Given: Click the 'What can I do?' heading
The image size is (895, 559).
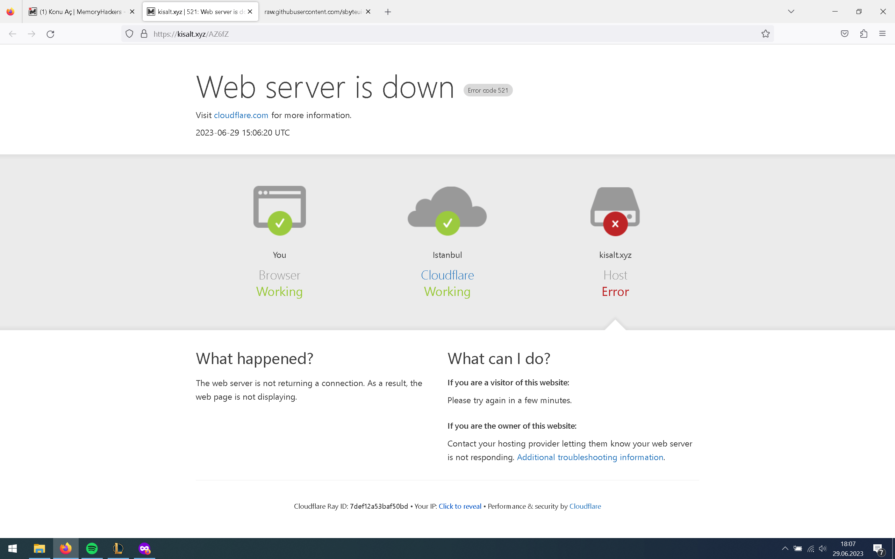Looking at the screenshot, I should [499, 358].
